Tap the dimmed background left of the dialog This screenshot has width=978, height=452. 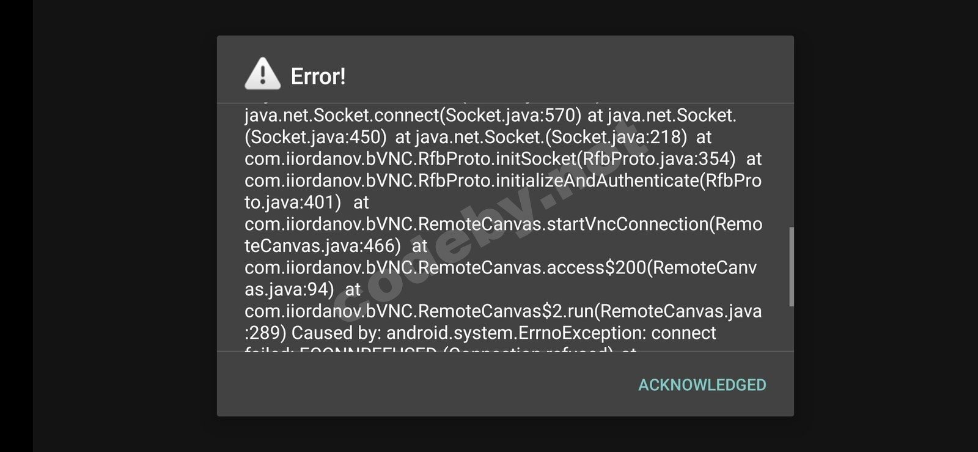tap(122, 226)
